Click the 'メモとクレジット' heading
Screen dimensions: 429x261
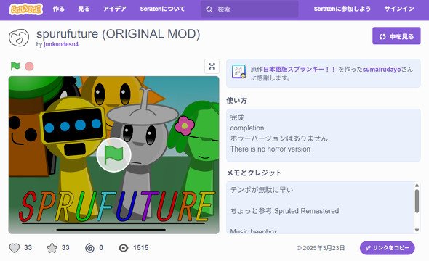coord(254,173)
